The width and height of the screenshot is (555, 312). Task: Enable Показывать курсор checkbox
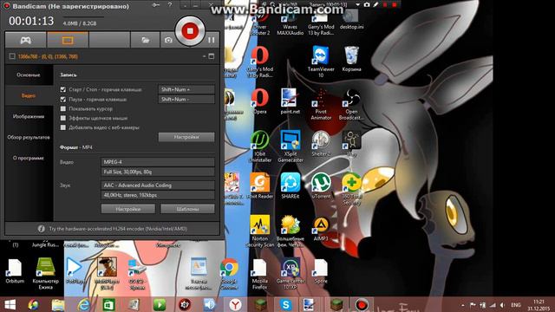point(63,109)
